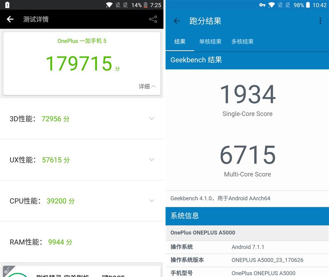Tap the 72956 分 3D score value
This screenshot has height=277, width=329.
(x=55, y=119)
